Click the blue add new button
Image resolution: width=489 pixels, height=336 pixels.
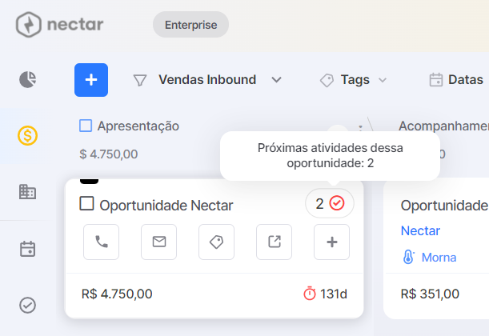(91, 80)
